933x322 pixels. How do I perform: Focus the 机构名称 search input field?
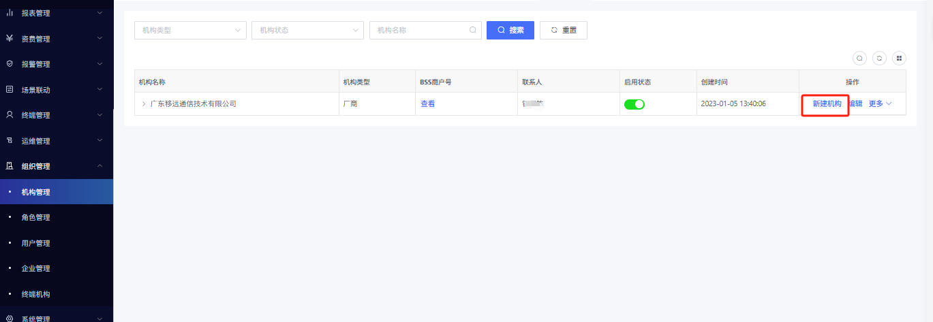pos(419,31)
